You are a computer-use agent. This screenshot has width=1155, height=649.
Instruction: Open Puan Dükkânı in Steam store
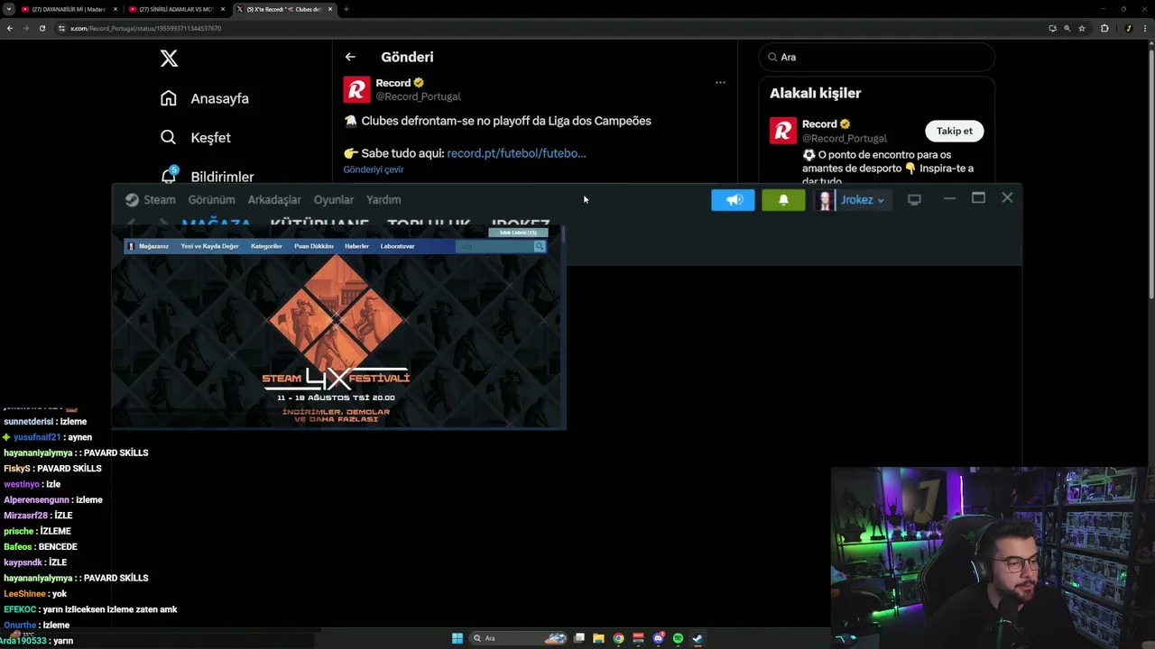[313, 246]
